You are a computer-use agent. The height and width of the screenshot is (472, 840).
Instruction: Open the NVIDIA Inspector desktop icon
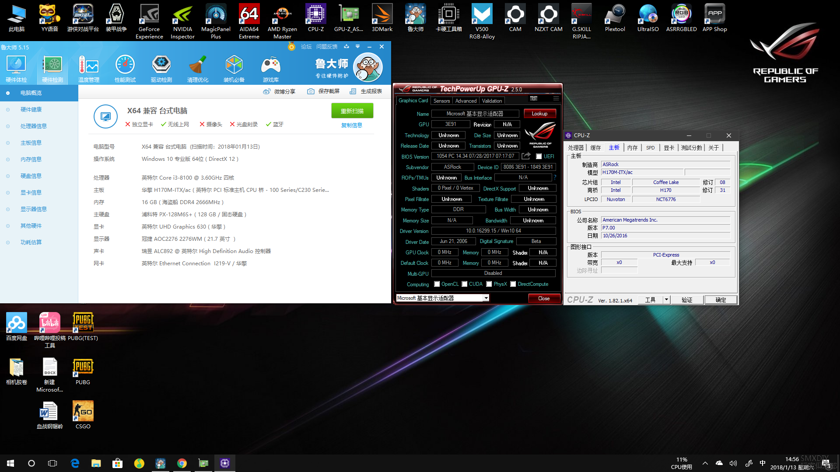coord(182,21)
